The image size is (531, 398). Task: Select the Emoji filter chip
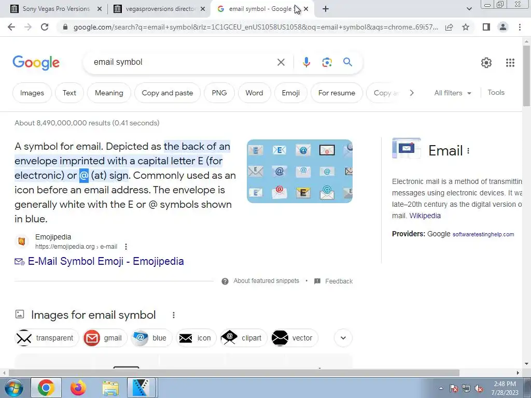[x=291, y=93]
